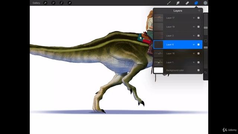Select the Eraser tool
The height and width of the screenshot is (134, 238).
(x=187, y=3)
